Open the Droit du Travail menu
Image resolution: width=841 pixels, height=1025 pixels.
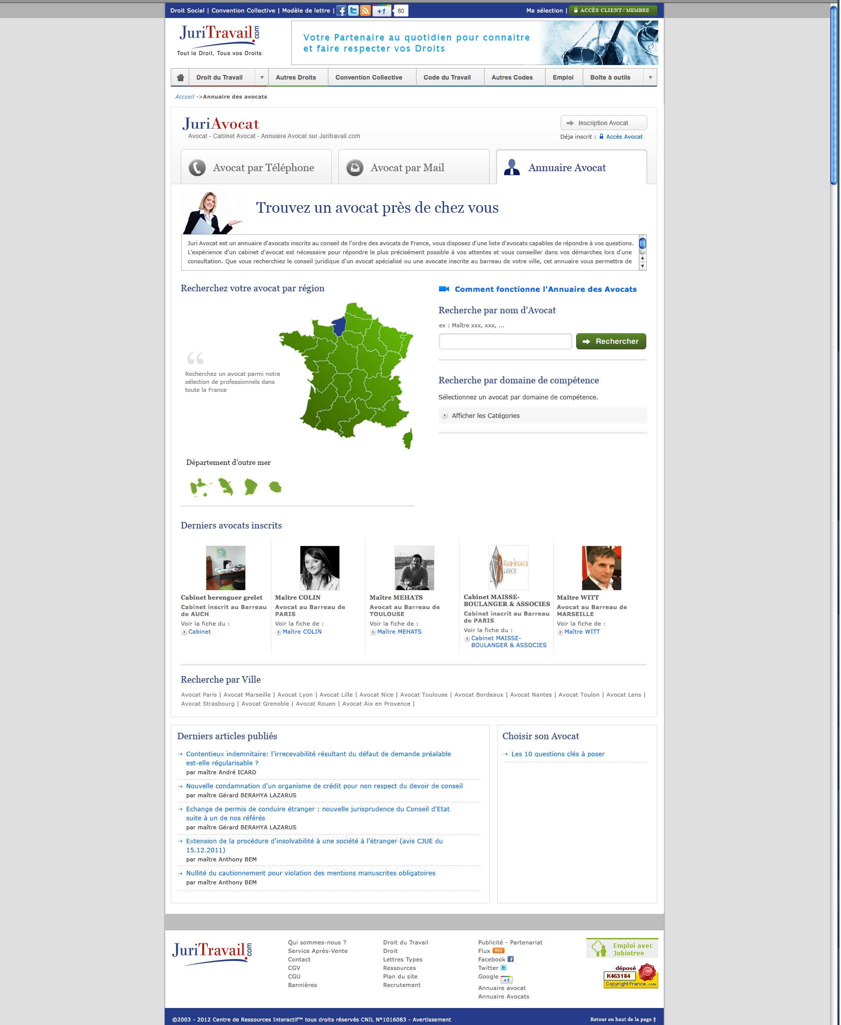click(x=219, y=78)
